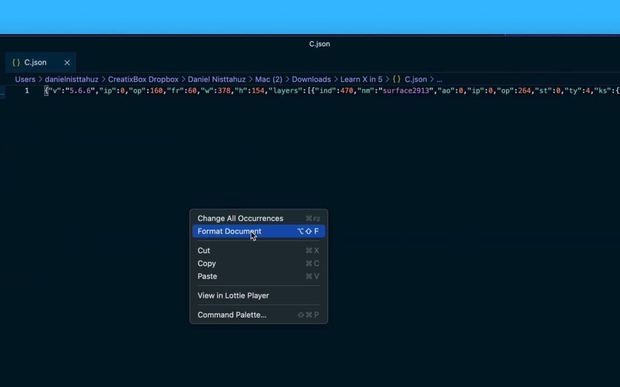
Task: Choose Format Document in context menu
Action: click(x=258, y=231)
